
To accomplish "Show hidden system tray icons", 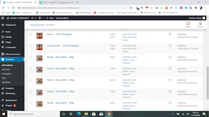I will [173, 114].
